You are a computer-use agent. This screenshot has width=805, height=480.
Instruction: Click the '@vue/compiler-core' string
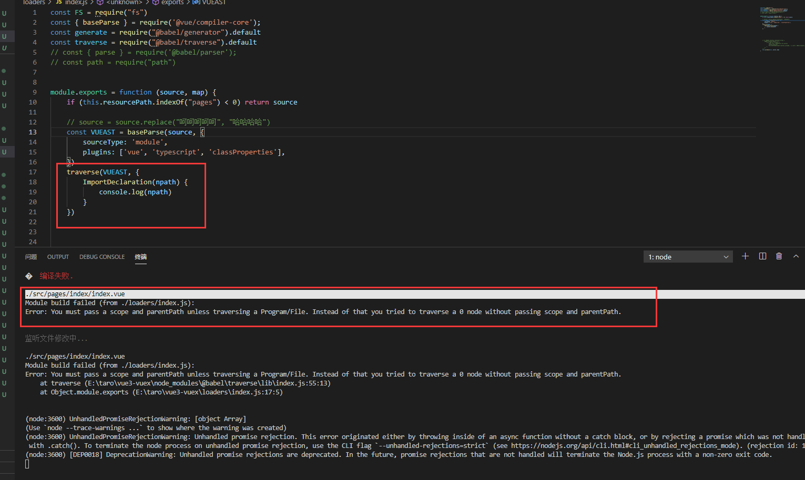tap(212, 23)
